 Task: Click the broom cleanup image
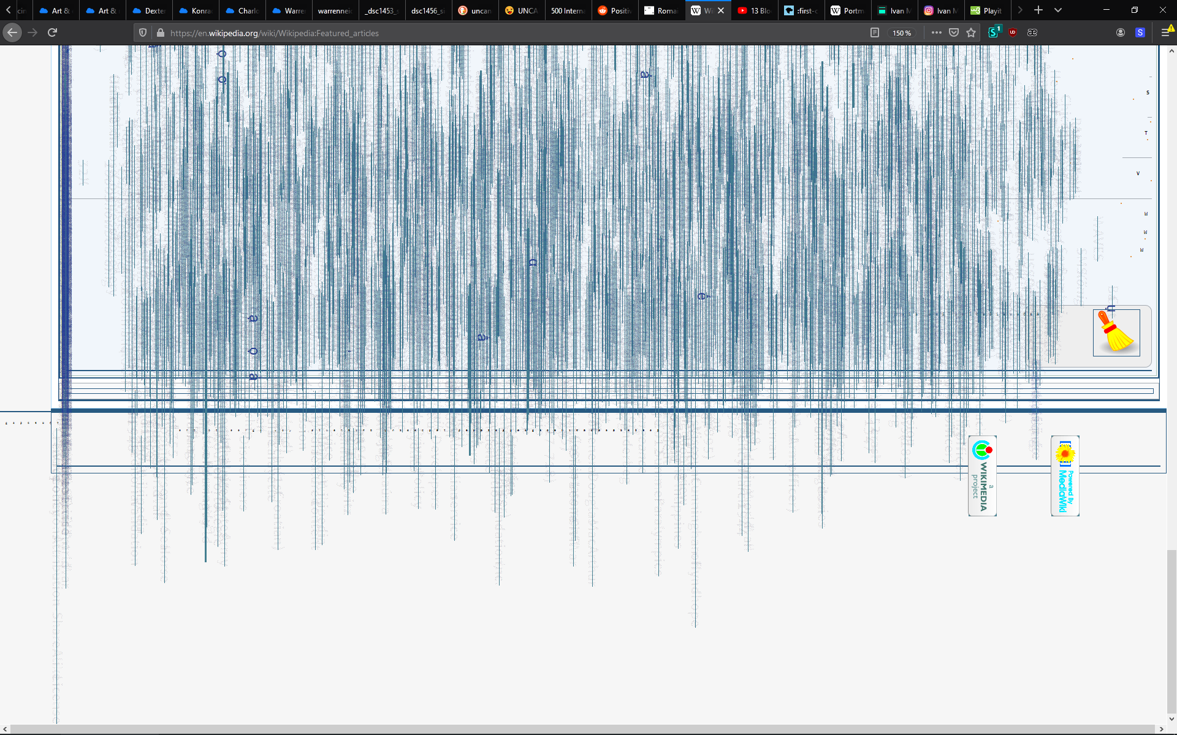[1116, 333]
